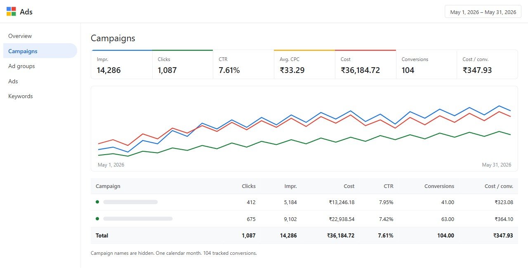This screenshot has height=268, width=528.
Task: Open the hidden campaign name in the ₹22,938.54 row
Action: [138, 219]
